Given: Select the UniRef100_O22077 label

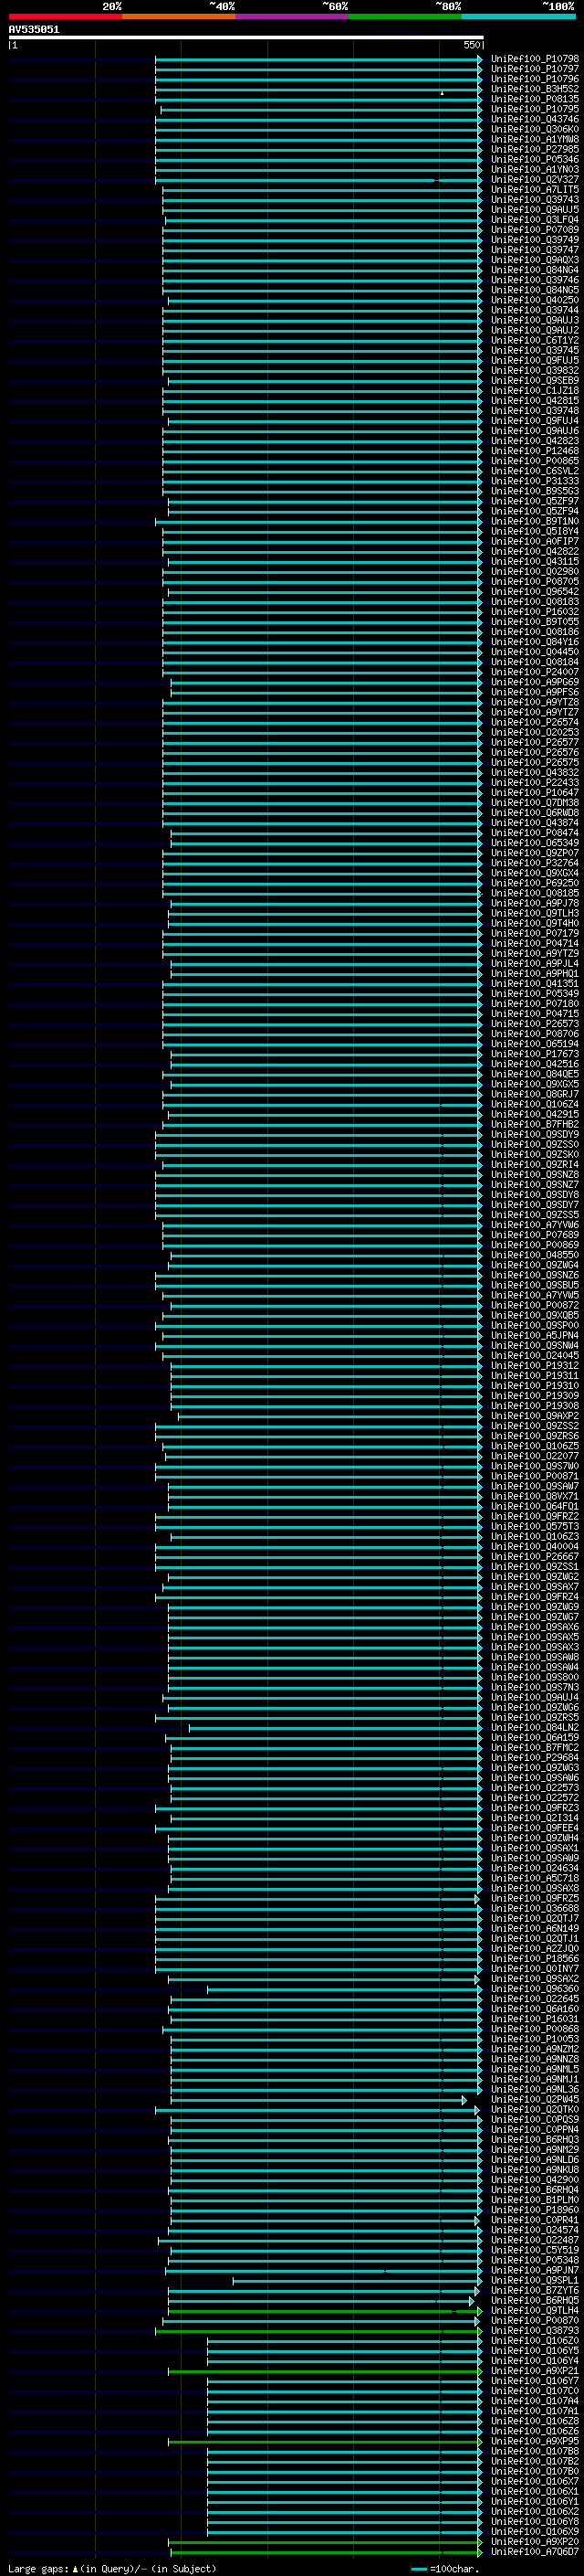Looking at the screenshot, I should [x=534, y=1456].
